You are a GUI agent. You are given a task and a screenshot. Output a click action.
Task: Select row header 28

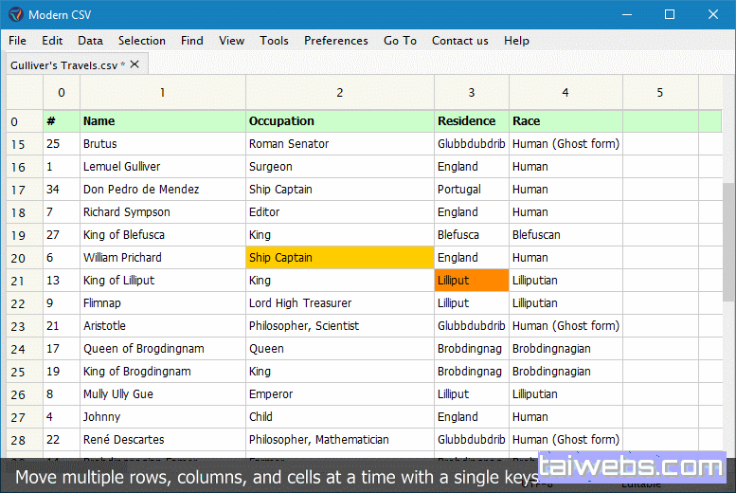tap(25, 440)
